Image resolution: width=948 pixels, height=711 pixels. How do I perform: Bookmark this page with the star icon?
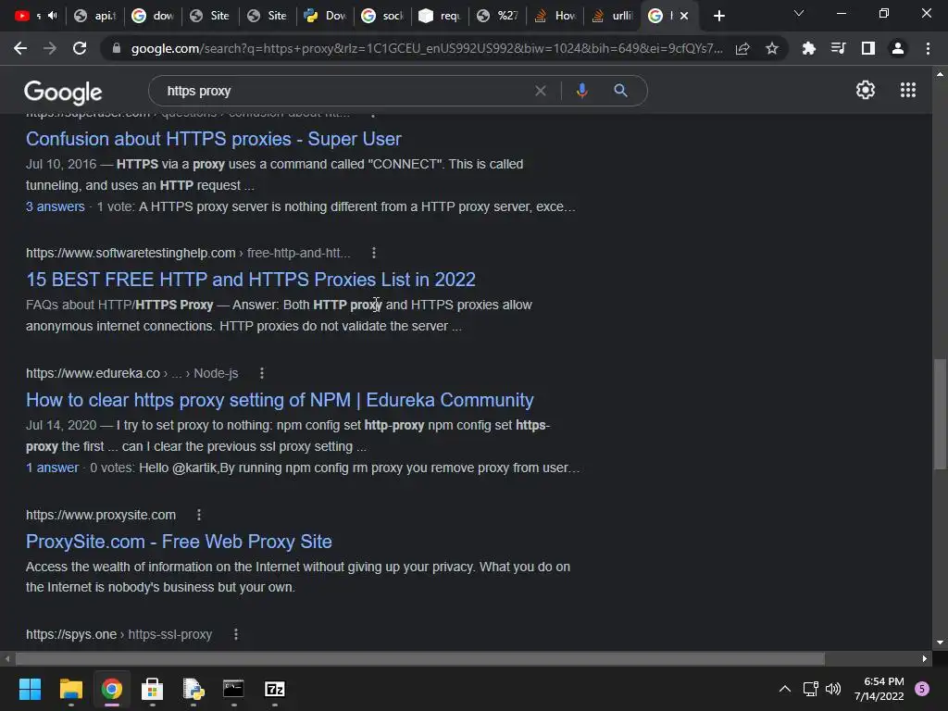point(771,48)
